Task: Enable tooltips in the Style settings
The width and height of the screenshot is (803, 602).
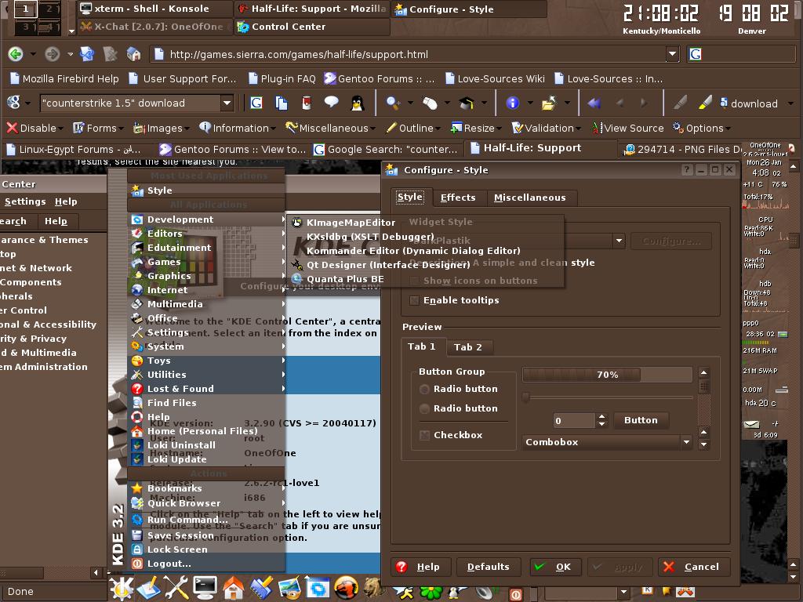Action: point(414,299)
